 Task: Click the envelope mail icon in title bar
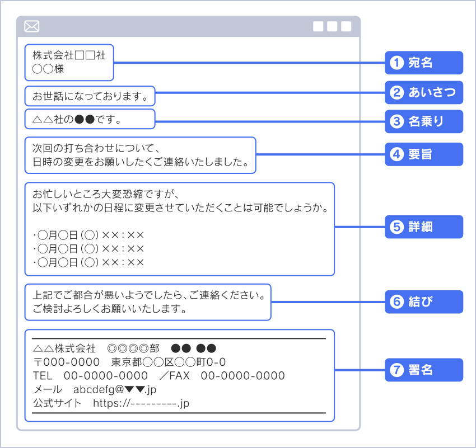[32, 26]
